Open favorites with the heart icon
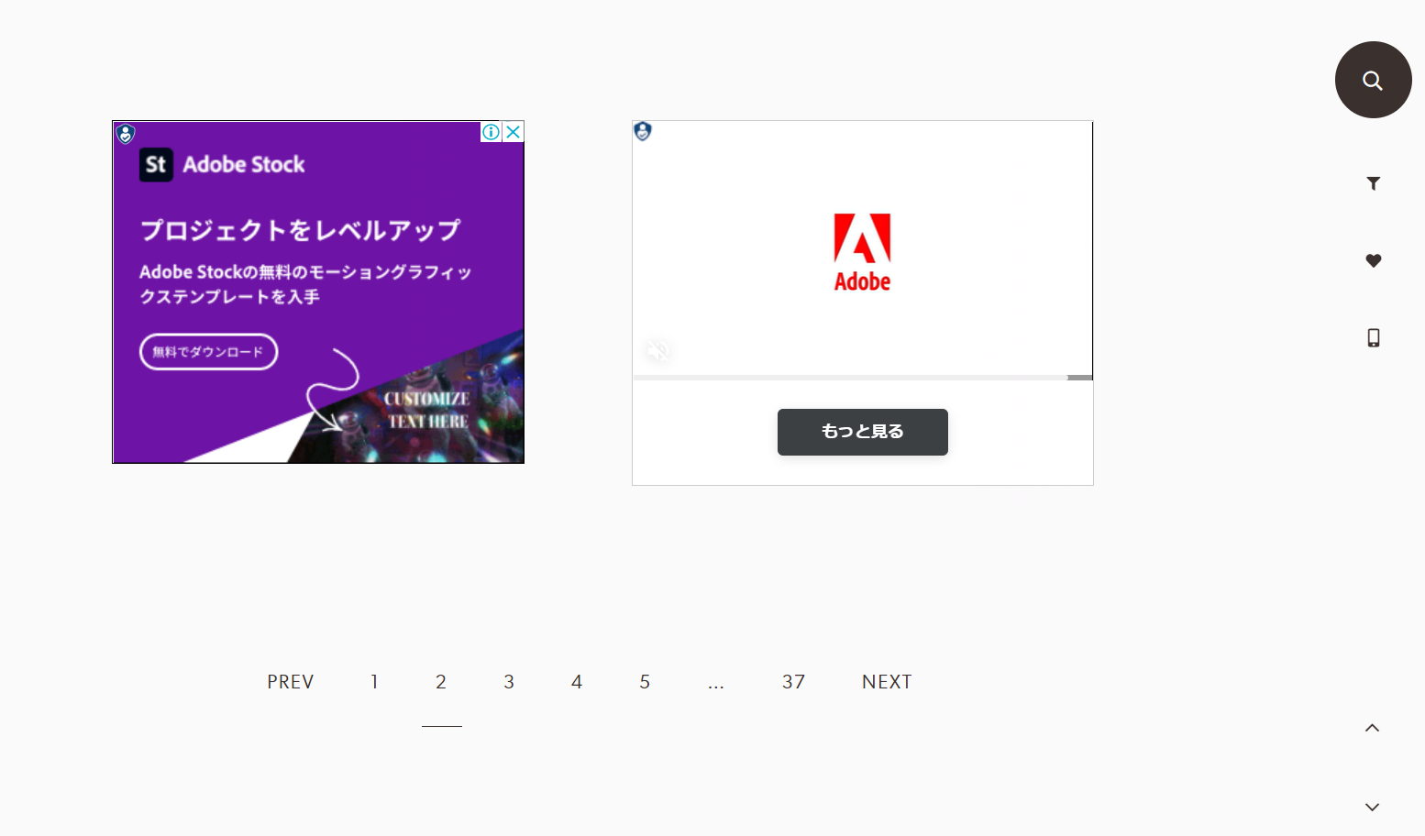The width and height of the screenshot is (1425, 836). (x=1373, y=260)
